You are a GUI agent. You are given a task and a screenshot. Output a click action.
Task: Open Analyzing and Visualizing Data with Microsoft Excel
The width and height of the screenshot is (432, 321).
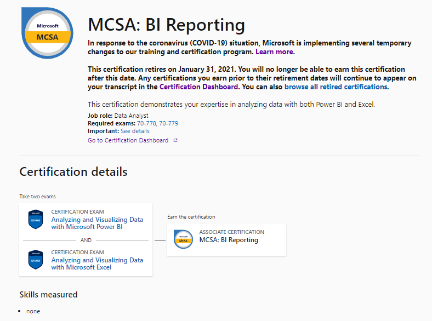97,263
